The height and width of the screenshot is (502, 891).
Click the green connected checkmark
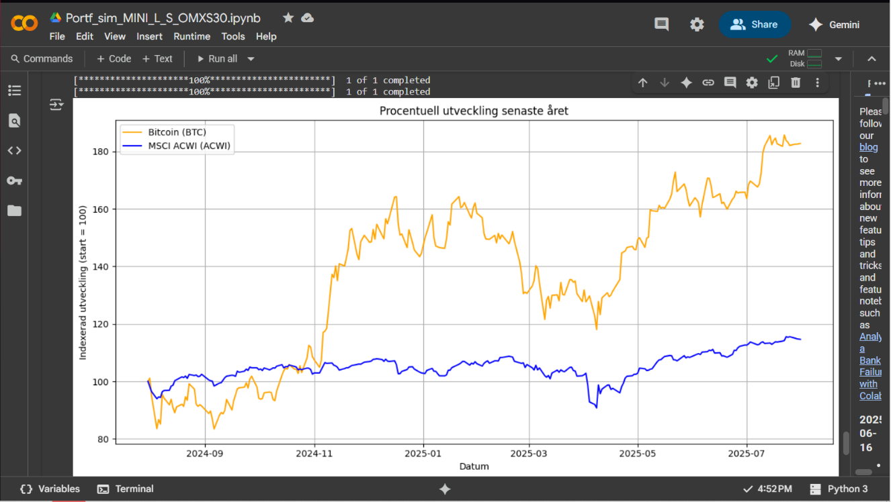point(772,59)
